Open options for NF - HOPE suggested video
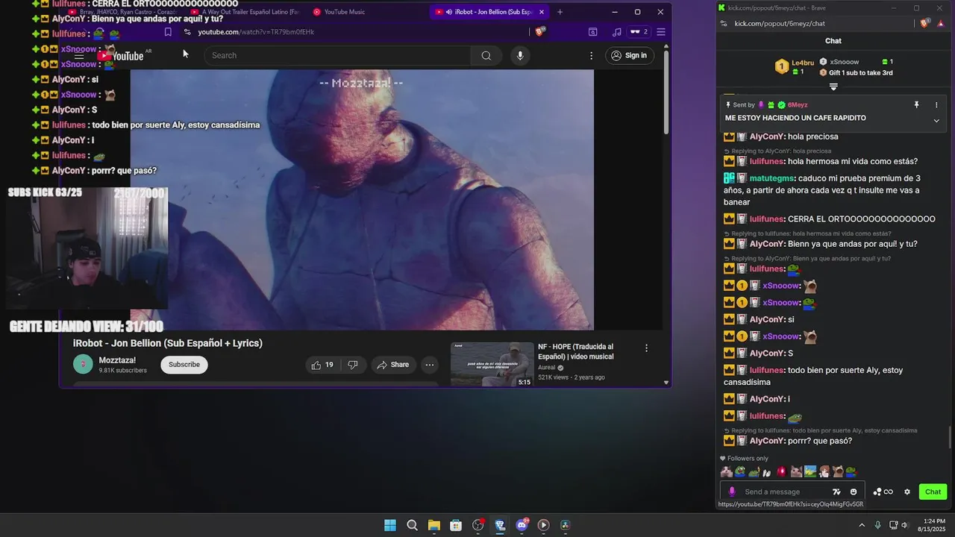The image size is (955, 537). (x=646, y=348)
